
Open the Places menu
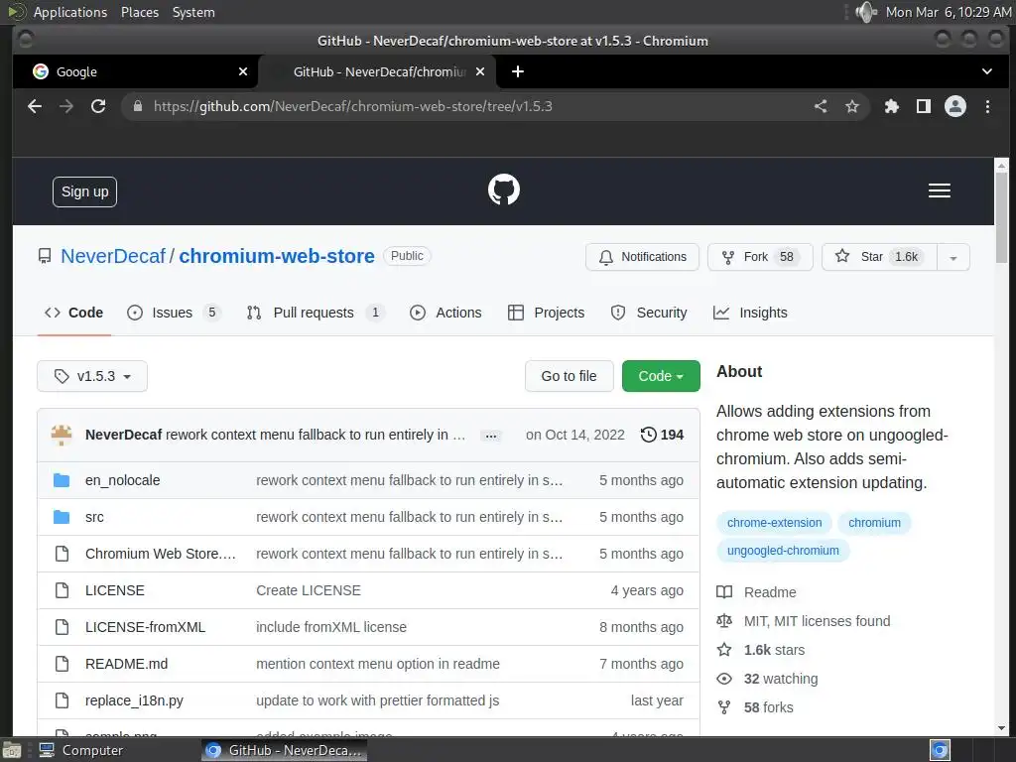[x=139, y=12]
